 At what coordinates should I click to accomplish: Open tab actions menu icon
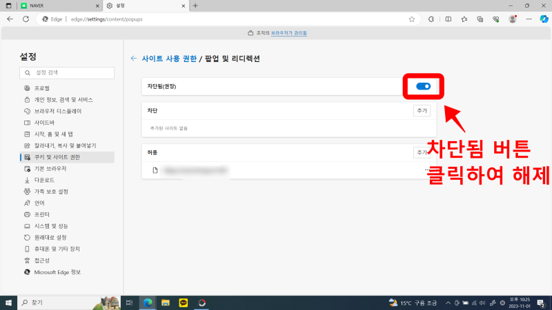point(8,6)
